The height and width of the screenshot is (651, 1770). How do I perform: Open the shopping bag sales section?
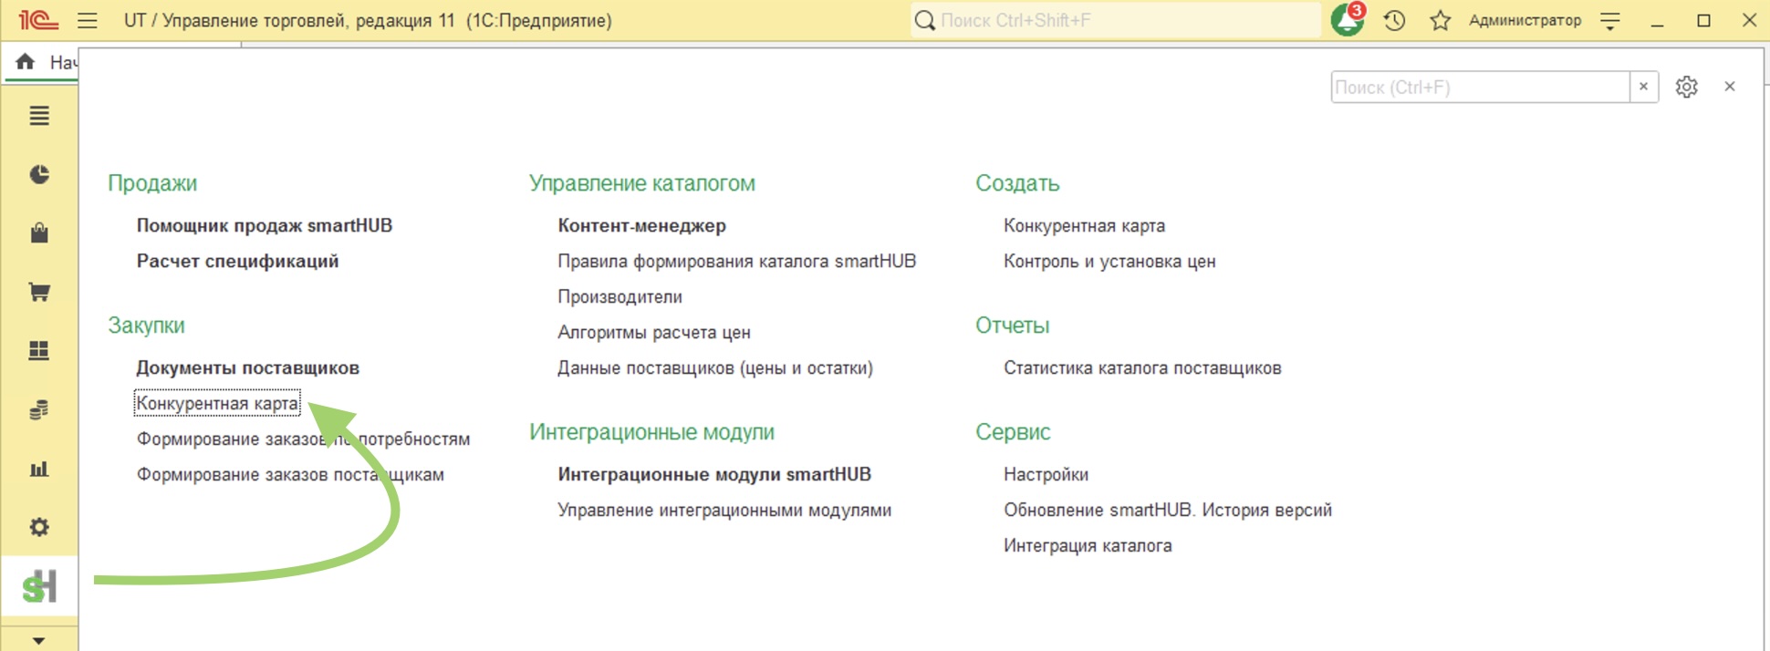point(39,232)
